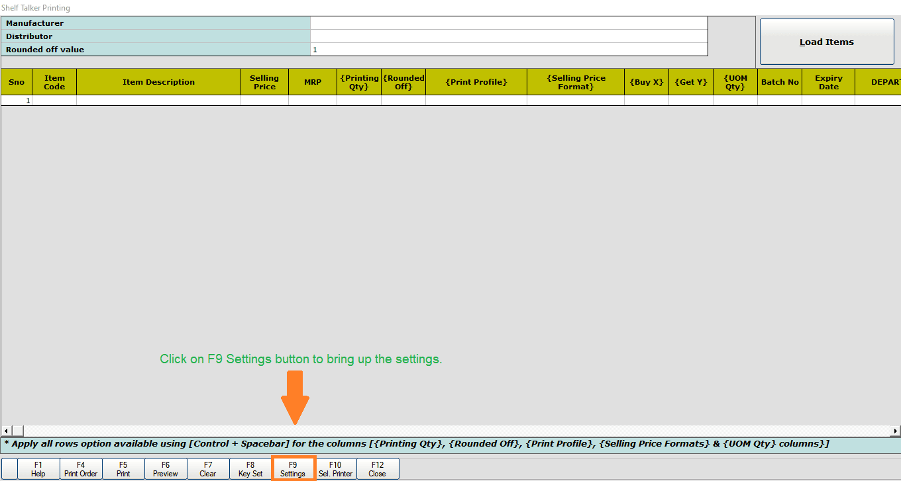901x481 pixels.
Task: Click row 1 Printing Qty cell
Action: click(x=359, y=101)
